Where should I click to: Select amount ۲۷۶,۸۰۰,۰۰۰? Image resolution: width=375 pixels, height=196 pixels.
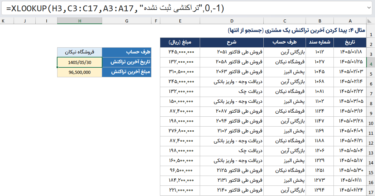point(180,131)
